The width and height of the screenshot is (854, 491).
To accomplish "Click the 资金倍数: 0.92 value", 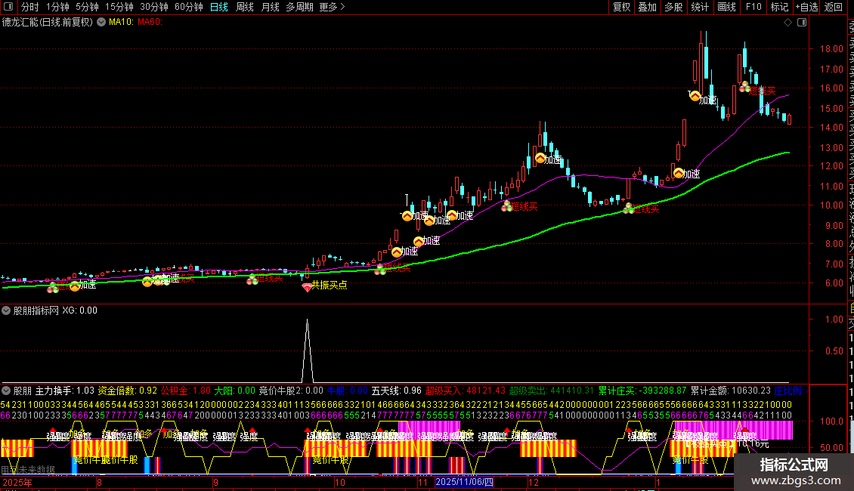I will coord(128,391).
